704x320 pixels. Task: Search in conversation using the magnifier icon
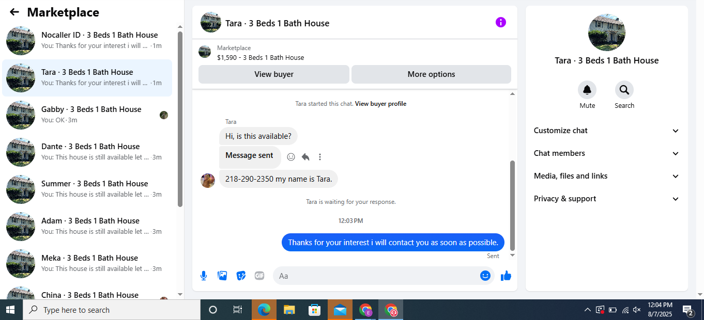(624, 90)
